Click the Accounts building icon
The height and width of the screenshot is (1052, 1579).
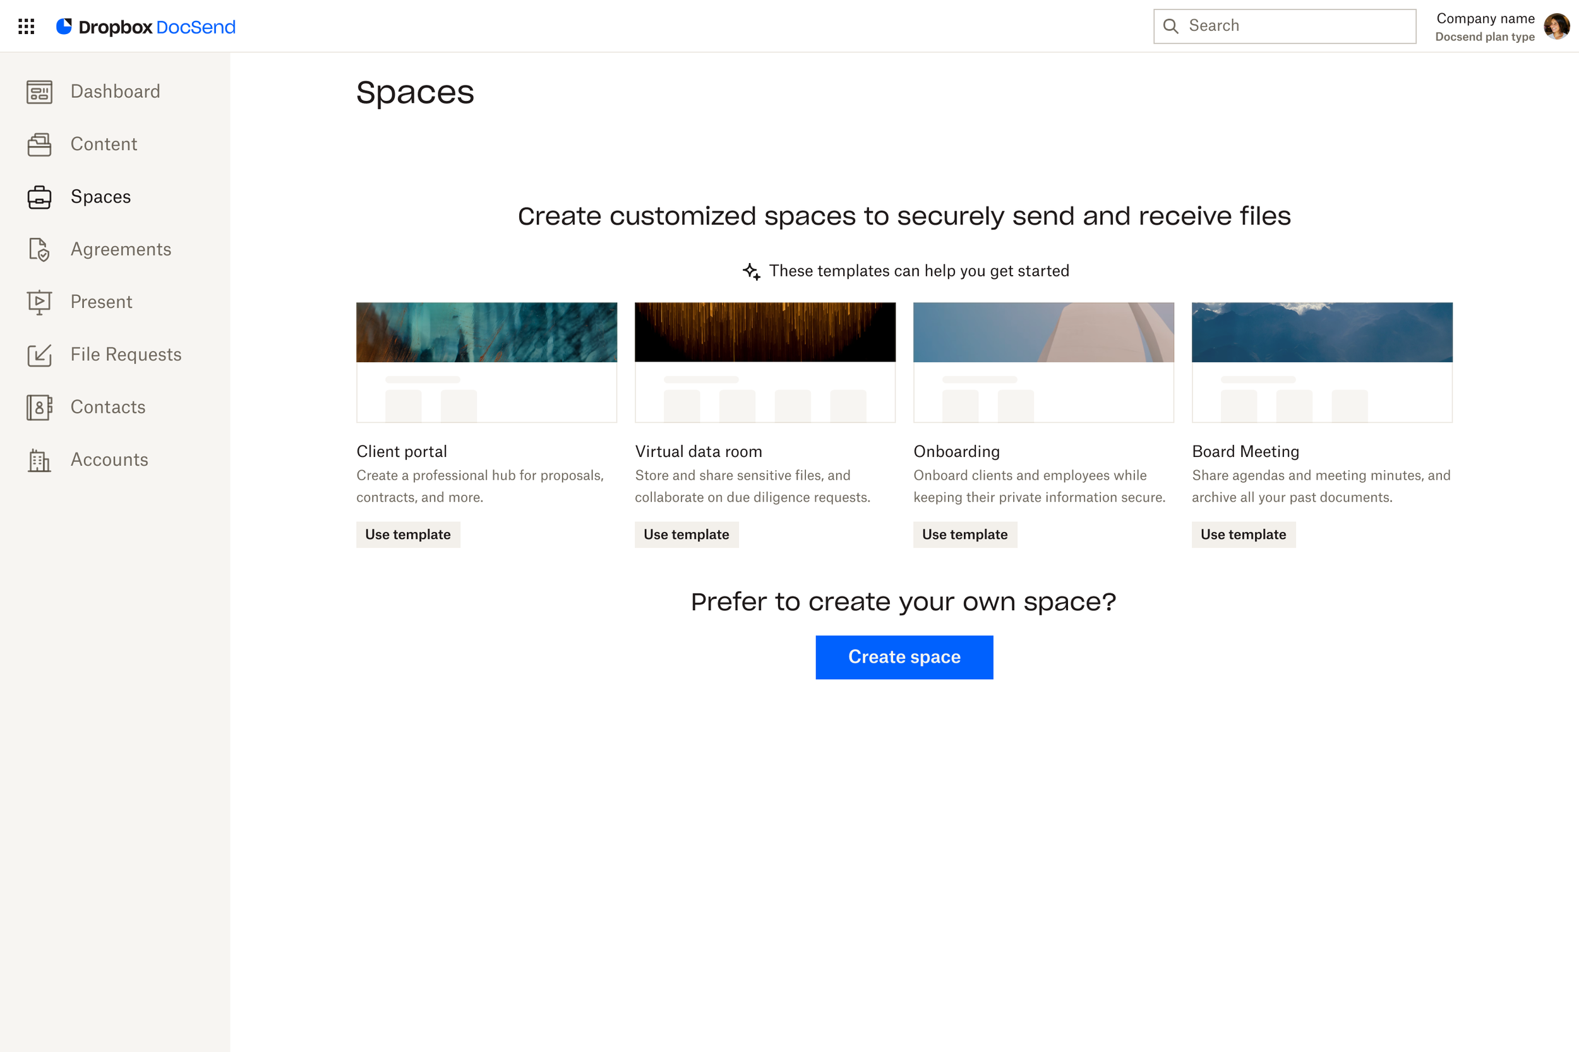(x=39, y=460)
